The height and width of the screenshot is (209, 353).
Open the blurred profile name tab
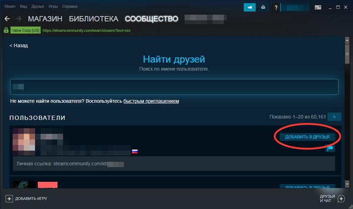pos(205,19)
